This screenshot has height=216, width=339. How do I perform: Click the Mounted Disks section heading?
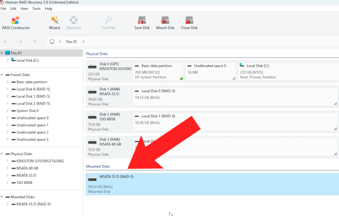tap(98, 166)
